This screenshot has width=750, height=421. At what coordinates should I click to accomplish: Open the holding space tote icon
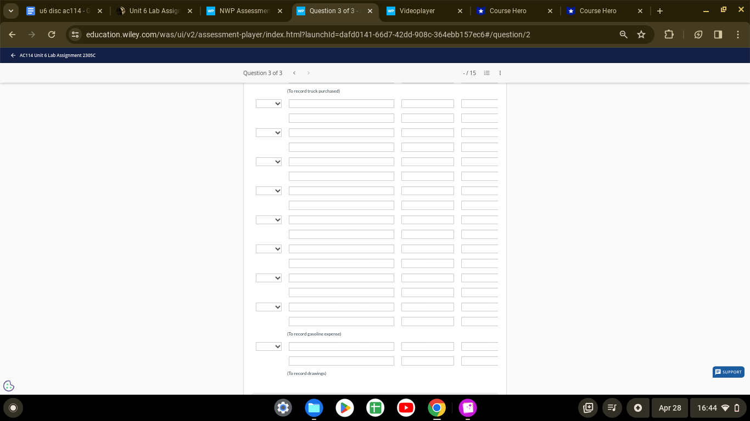coord(588,408)
